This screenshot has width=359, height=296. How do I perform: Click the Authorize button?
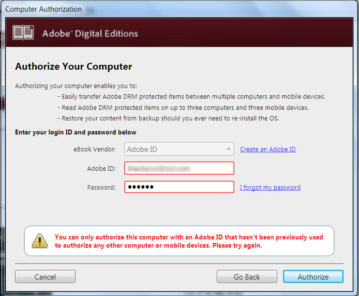pyautogui.click(x=313, y=277)
